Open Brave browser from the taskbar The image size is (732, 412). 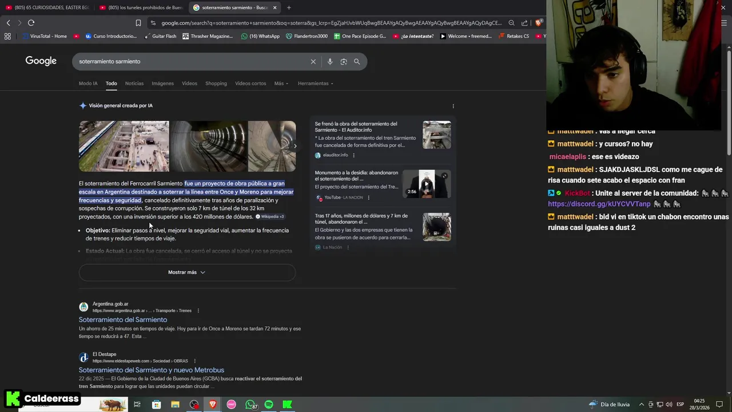[x=213, y=405]
